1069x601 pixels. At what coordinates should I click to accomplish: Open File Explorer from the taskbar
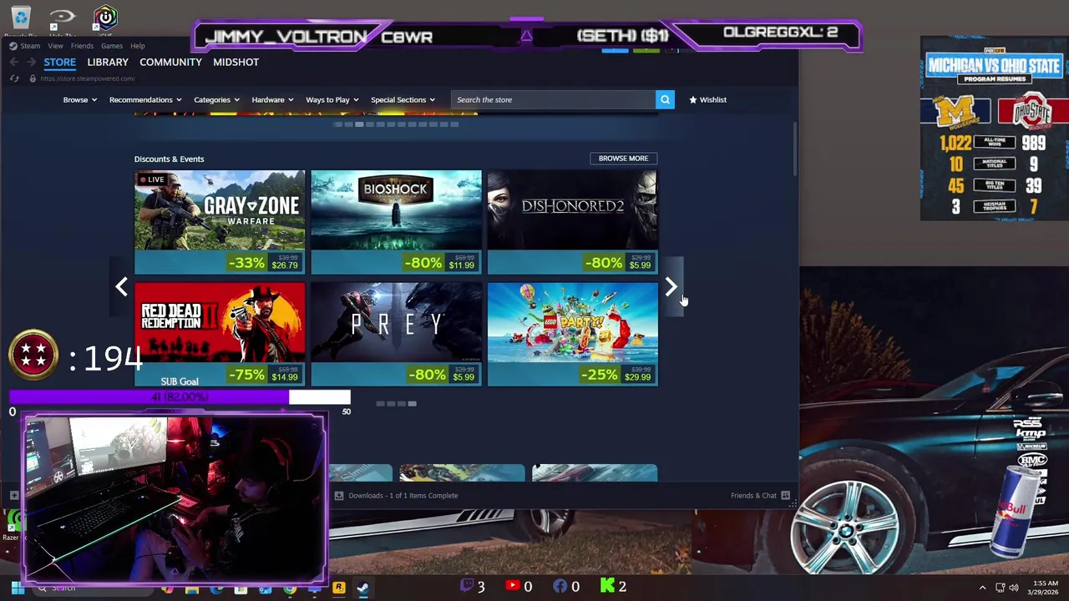pos(192,588)
